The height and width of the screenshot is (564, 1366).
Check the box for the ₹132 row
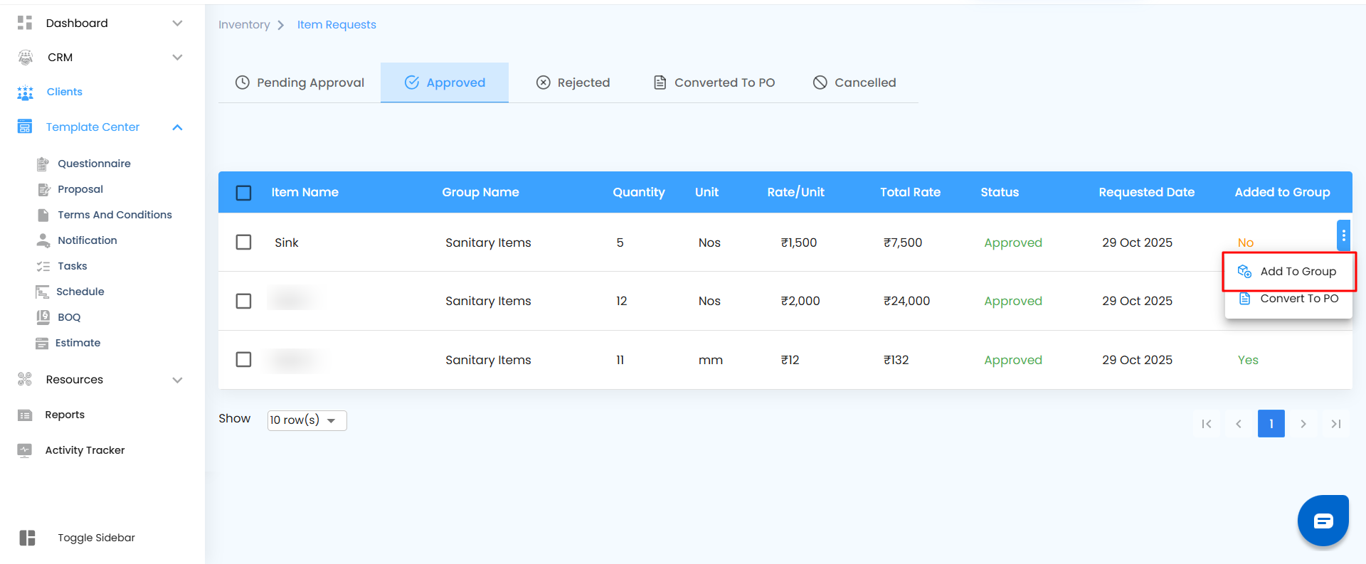pyautogui.click(x=243, y=359)
